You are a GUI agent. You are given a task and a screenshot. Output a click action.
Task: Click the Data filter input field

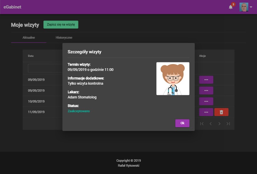pyautogui.click(x=45, y=68)
